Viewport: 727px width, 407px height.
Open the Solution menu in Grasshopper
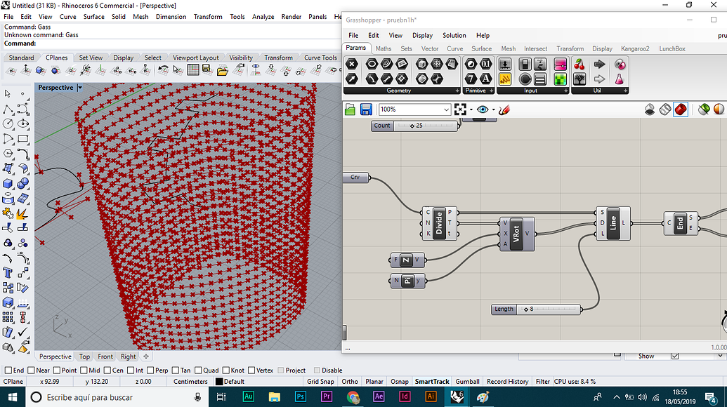click(454, 35)
